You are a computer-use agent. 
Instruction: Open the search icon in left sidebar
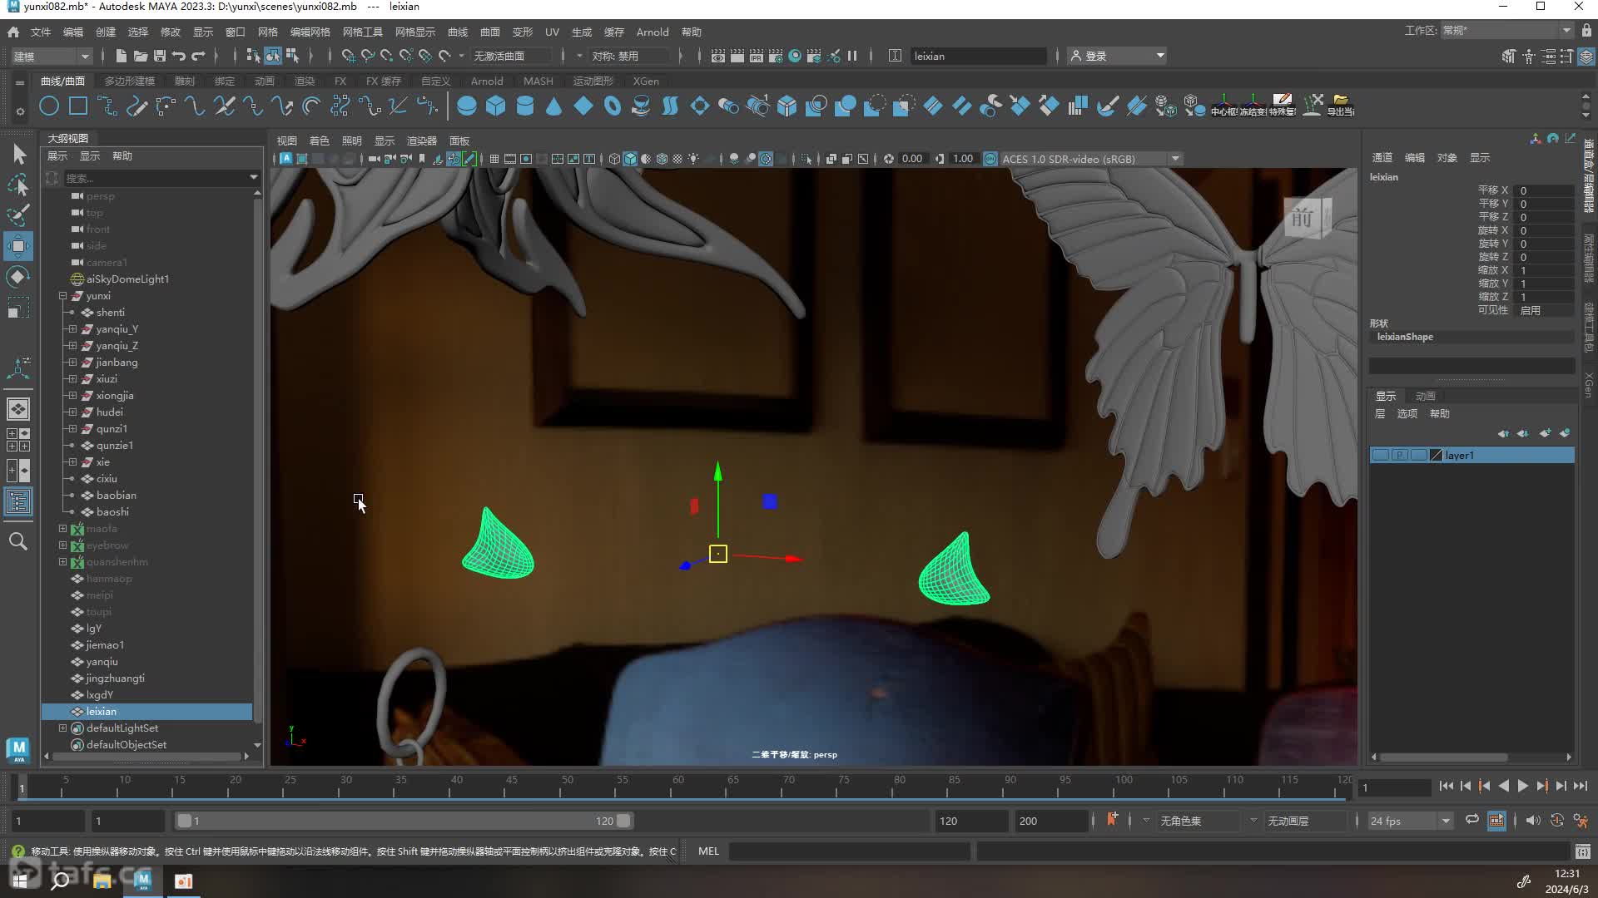click(x=18, y=541)
